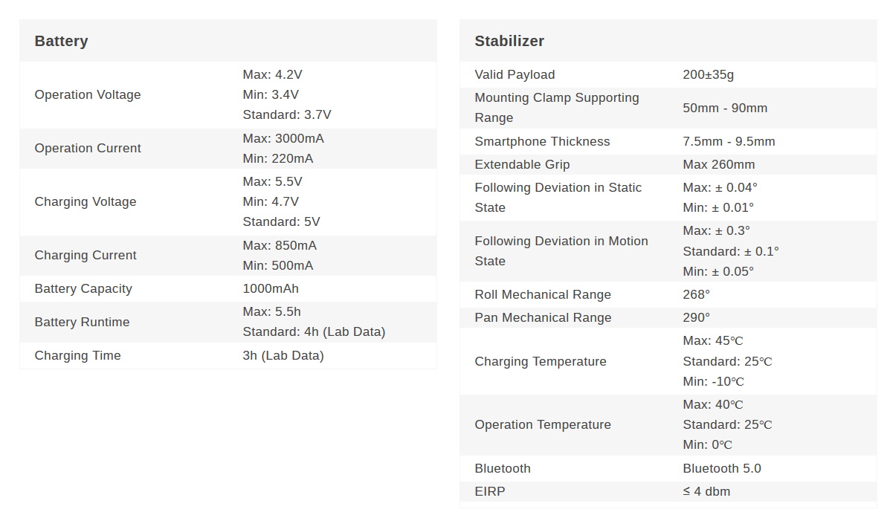Select the Bluetooth 5.0 value
The image size is (890, 515).
pos(722,468)
